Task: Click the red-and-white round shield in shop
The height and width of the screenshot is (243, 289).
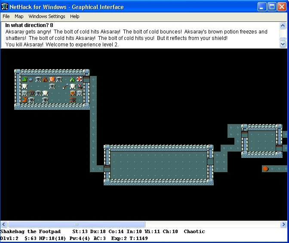Action: pos(79,79)
